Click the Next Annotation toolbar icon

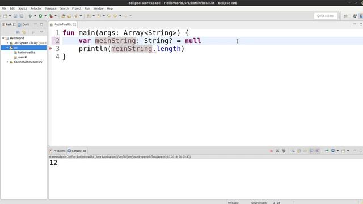pyautogui.click(x=88, y=16)
